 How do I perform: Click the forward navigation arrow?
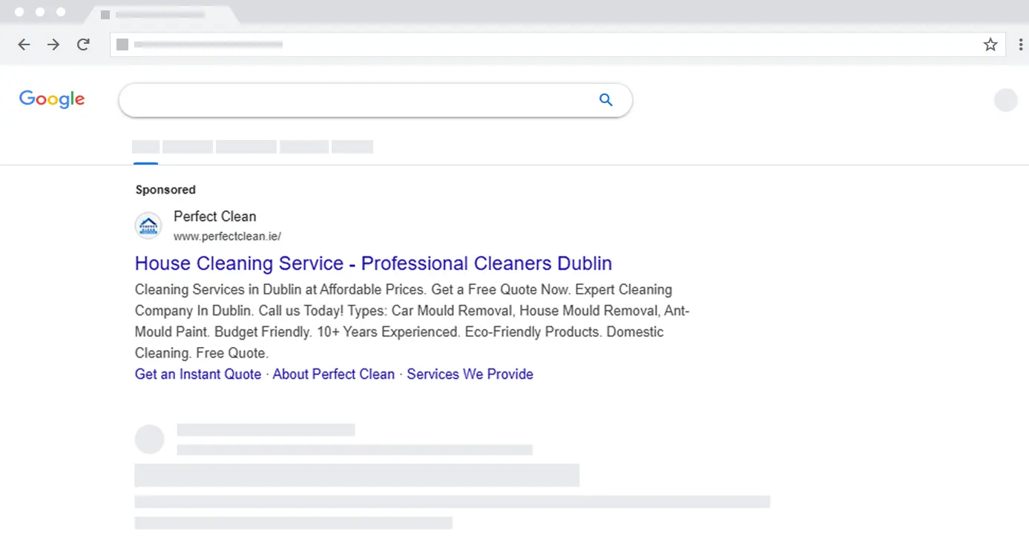(x=53, y=45)
